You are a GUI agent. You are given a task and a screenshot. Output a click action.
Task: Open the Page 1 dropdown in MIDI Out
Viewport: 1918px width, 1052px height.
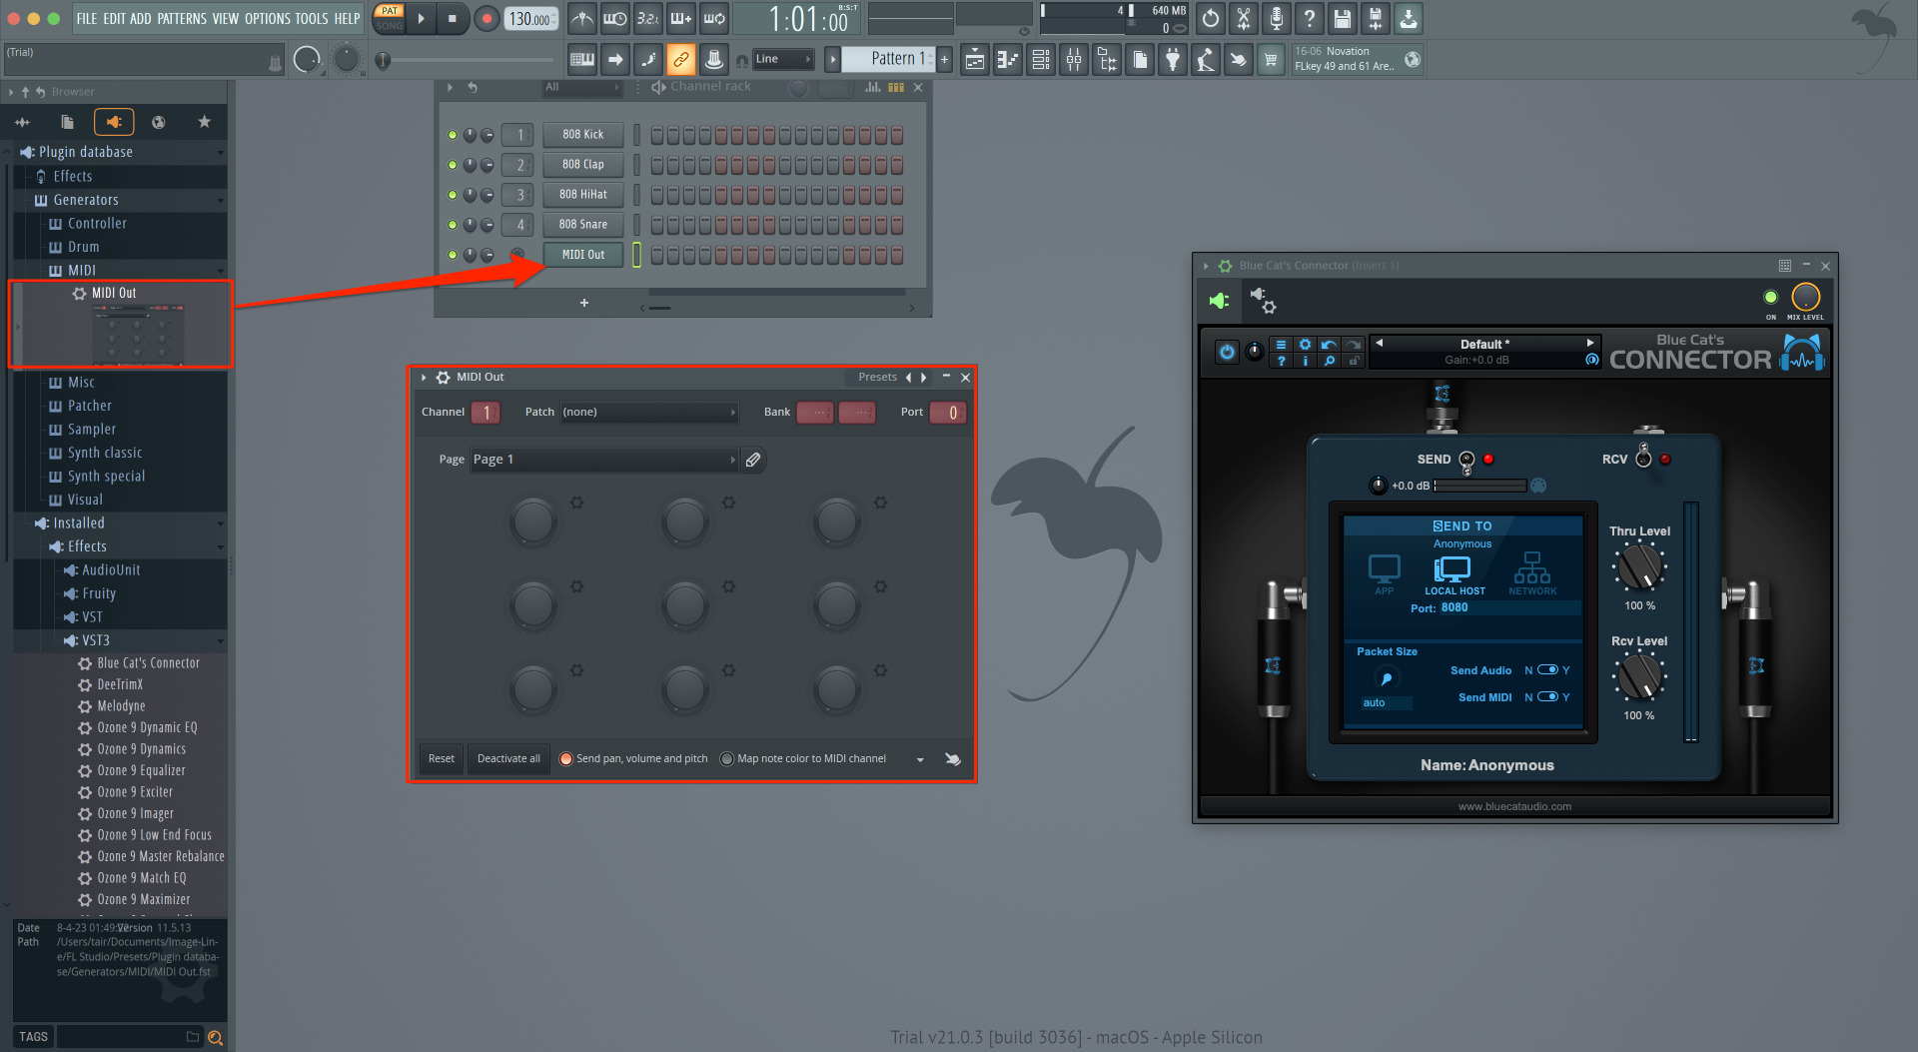[603, 460]
